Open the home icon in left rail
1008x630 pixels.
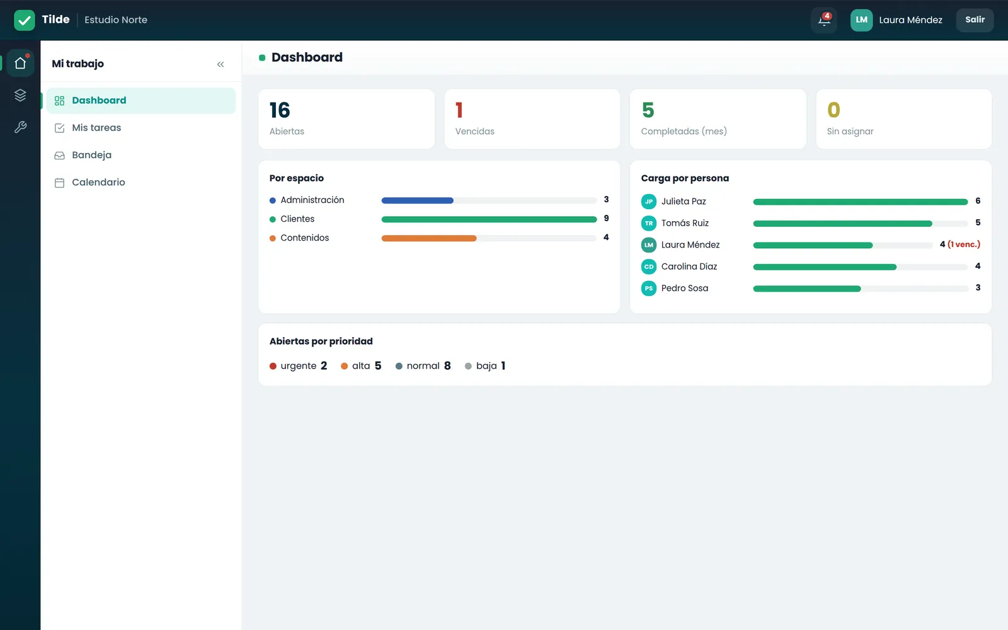pos(20,63)
